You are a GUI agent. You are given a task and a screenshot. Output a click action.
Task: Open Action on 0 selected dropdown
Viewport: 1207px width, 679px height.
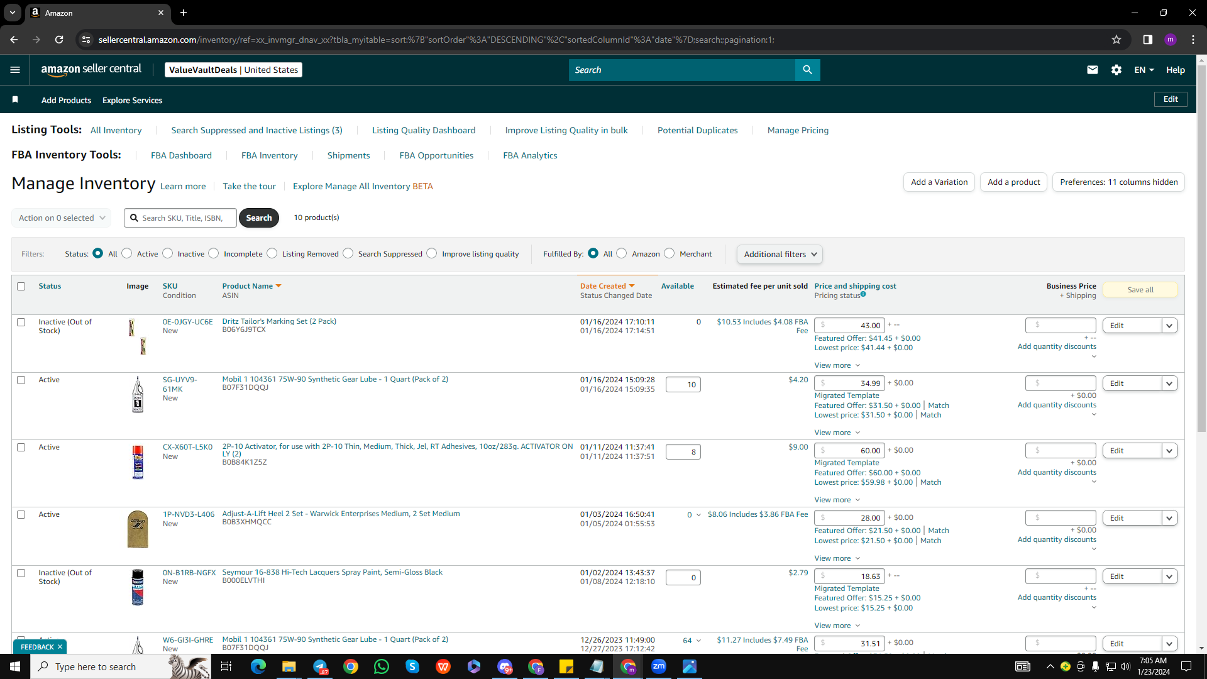click(x=62, y=218)
